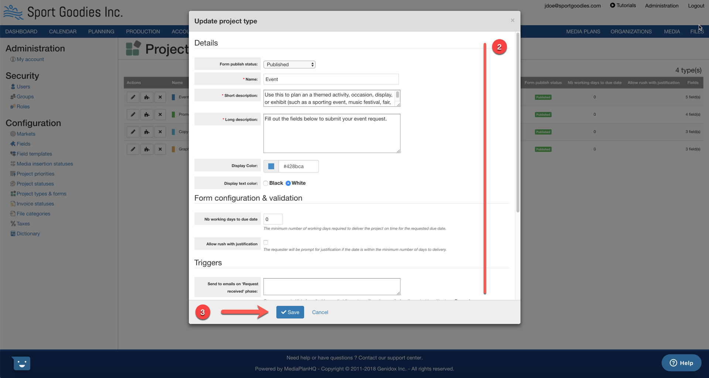Enable Allow rush with justification checkbox

[x=266, y=242]
